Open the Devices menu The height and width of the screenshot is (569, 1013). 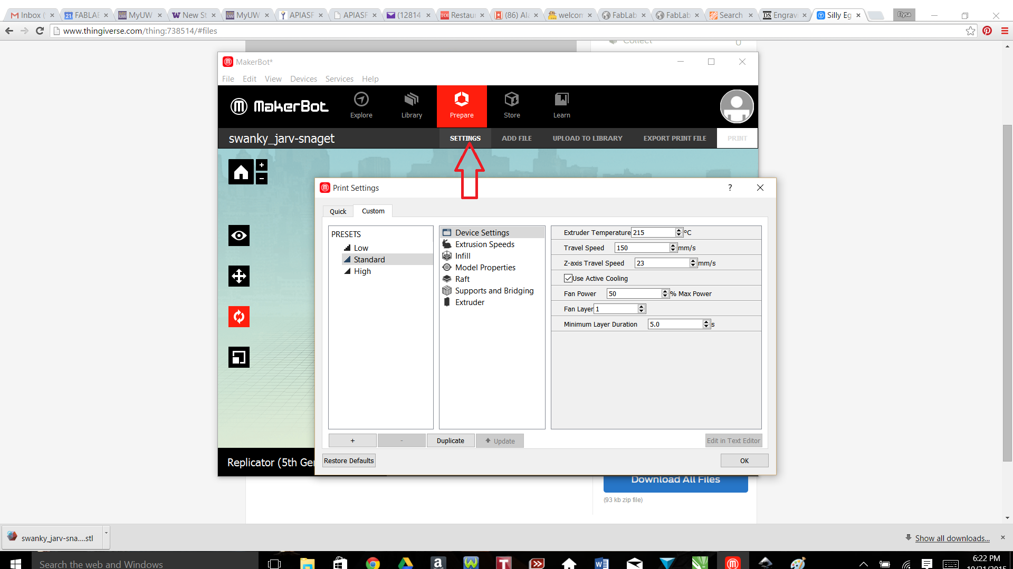pos(303,79)
